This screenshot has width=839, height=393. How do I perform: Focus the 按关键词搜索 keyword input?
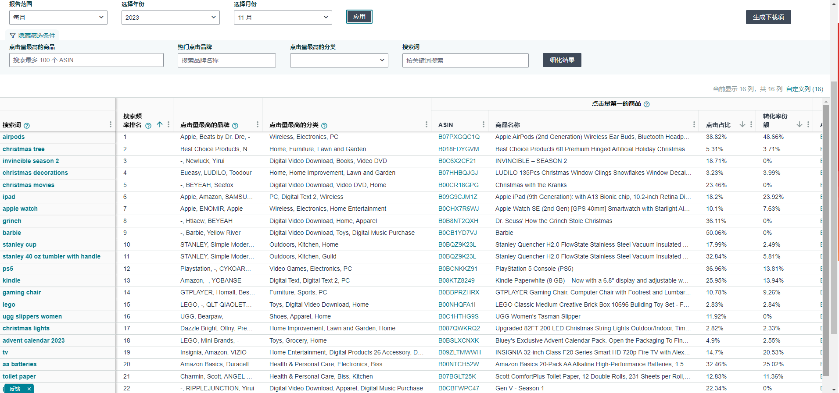click(466, 60)
